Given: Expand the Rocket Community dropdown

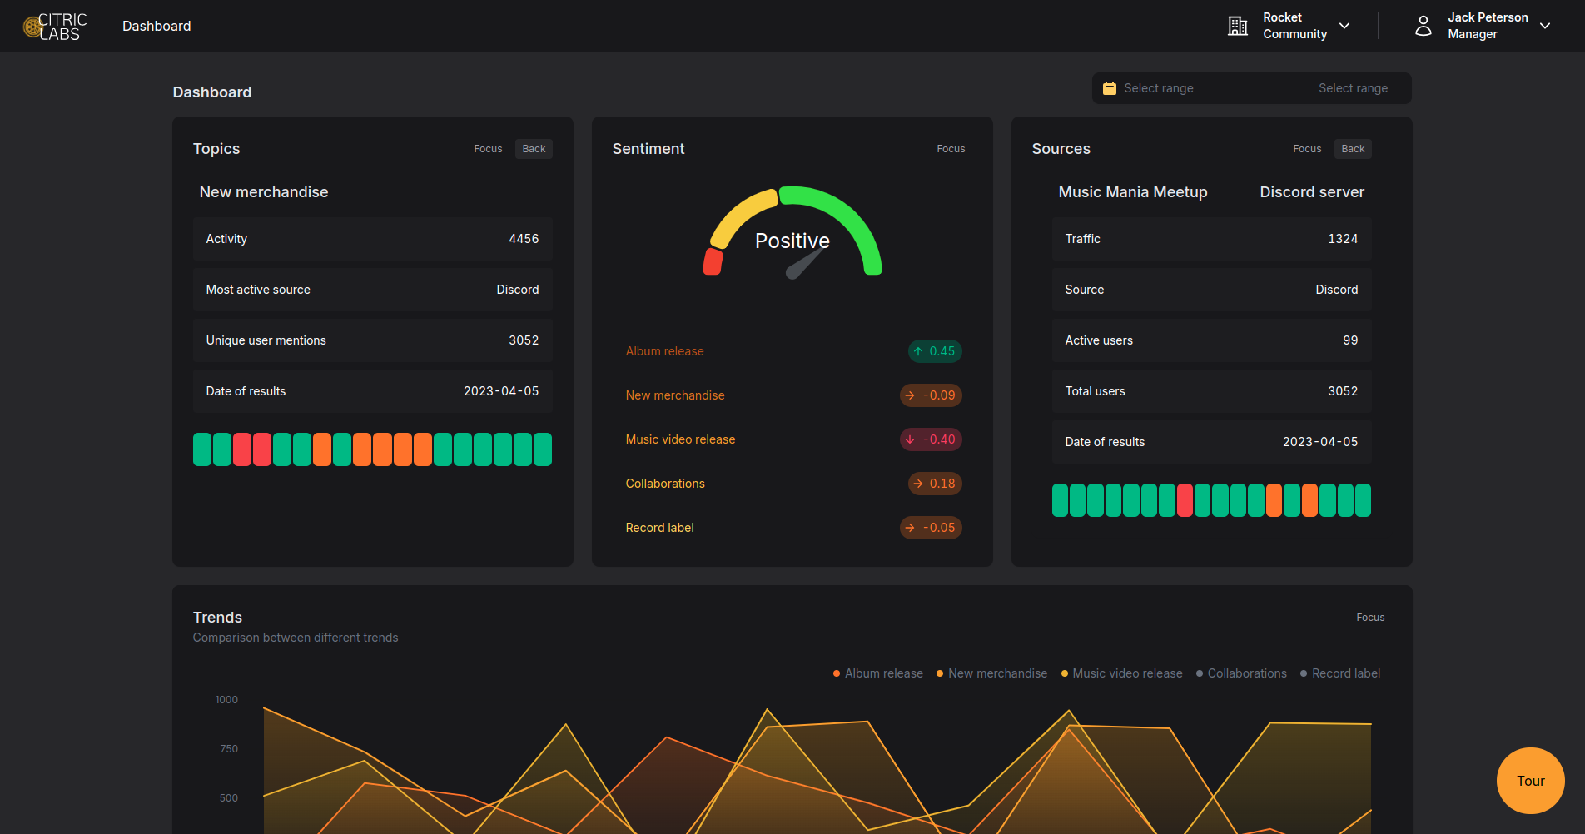Looking at the screenshot, I should point(1344,26).
